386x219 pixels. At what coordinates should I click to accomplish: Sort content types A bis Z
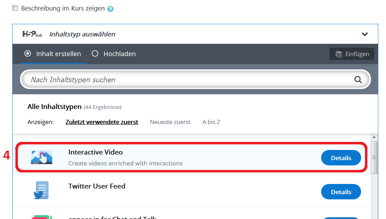coord(211,122)
